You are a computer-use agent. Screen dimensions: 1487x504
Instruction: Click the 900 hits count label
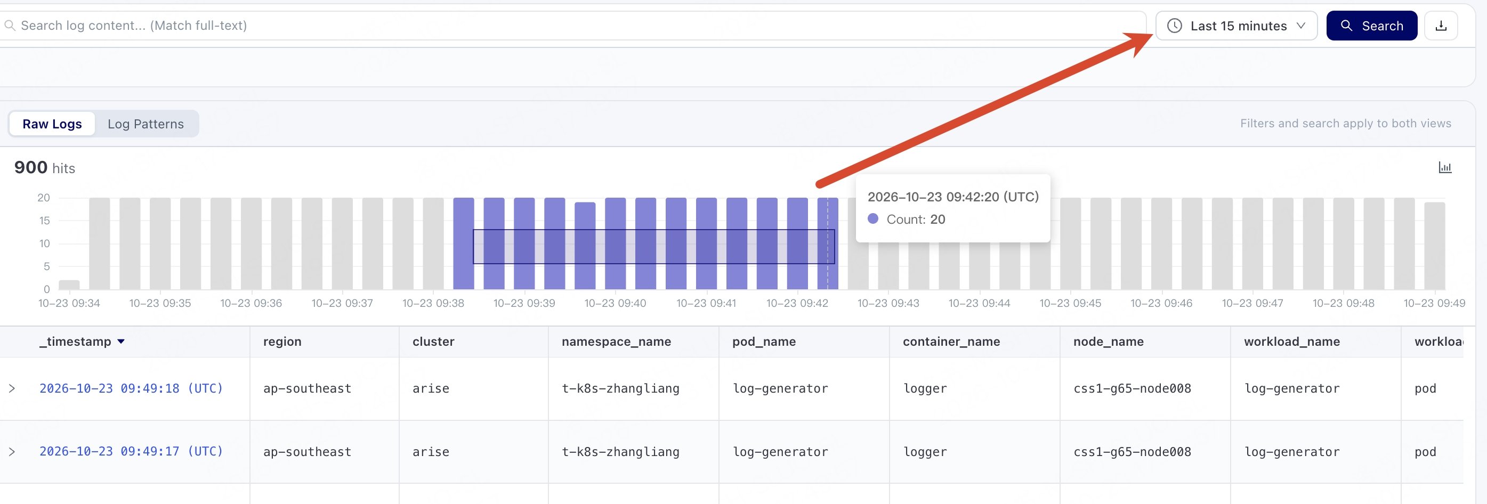coord(44,167)
